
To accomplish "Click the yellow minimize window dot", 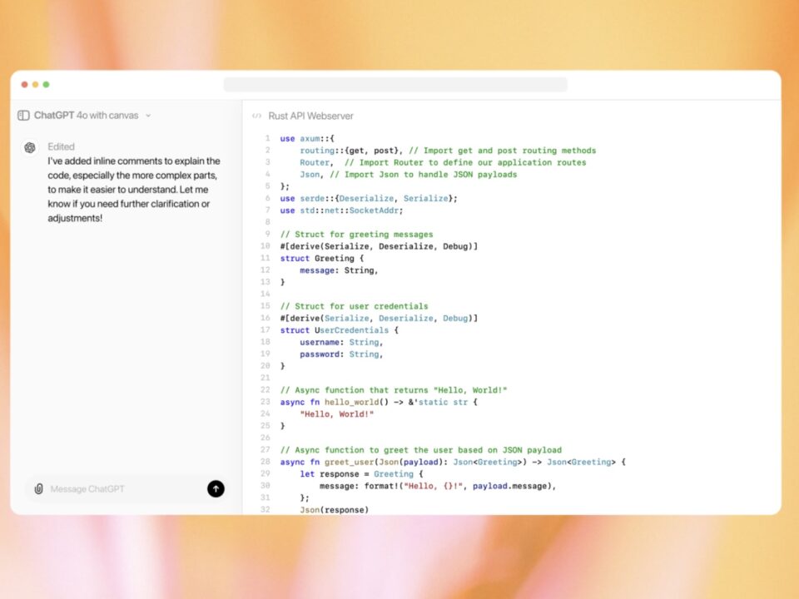I will click(x=35, y=84).
